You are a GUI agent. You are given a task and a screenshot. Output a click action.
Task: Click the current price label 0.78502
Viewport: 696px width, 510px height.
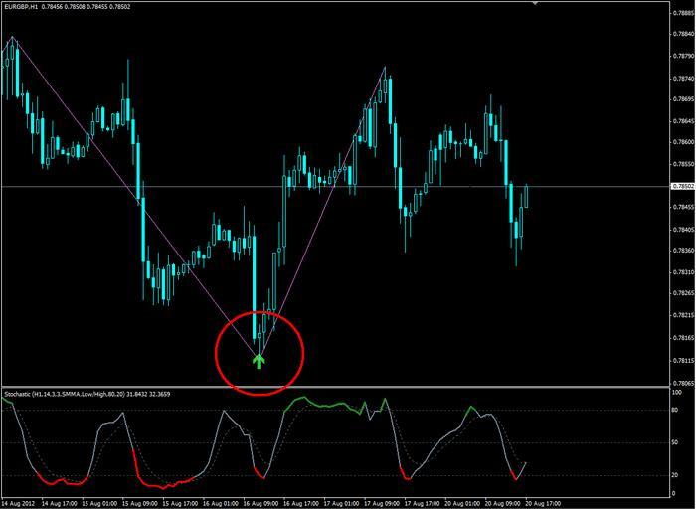[683, 187]
